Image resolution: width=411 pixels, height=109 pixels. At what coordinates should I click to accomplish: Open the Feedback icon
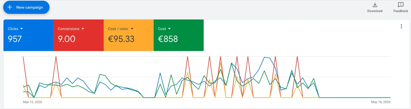[x=400, y=5]
